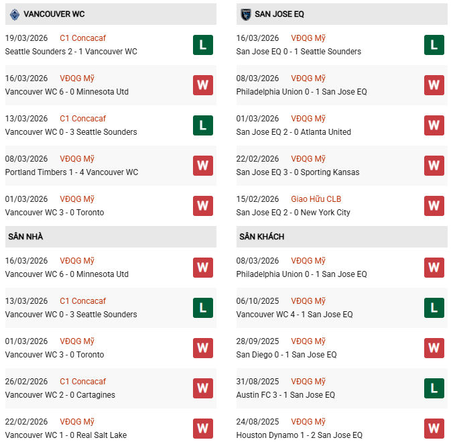Click W badge for Vancouver 2-0 Cartagines

coord(203,388)
